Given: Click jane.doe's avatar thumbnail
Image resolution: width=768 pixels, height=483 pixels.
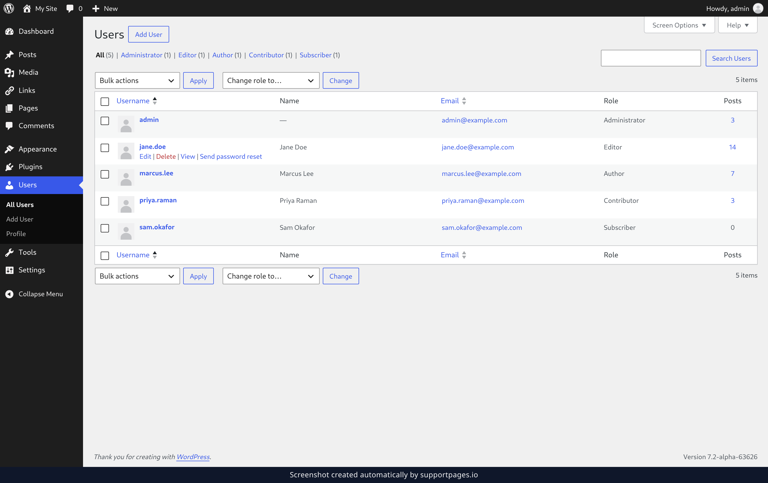Looking at the screenshot, I should tap(126, 151).
